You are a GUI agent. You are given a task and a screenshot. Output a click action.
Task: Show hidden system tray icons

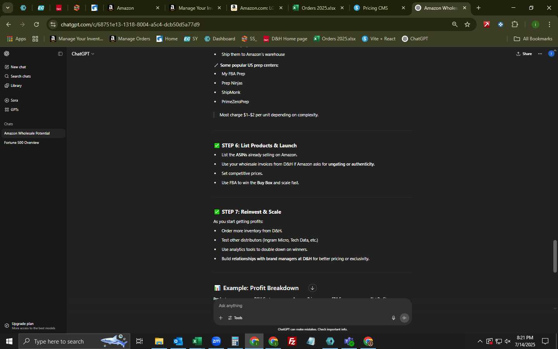point(480,341)
